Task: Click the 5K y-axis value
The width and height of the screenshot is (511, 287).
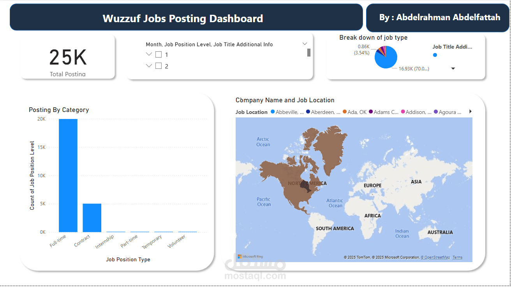Action: [42, 204]
